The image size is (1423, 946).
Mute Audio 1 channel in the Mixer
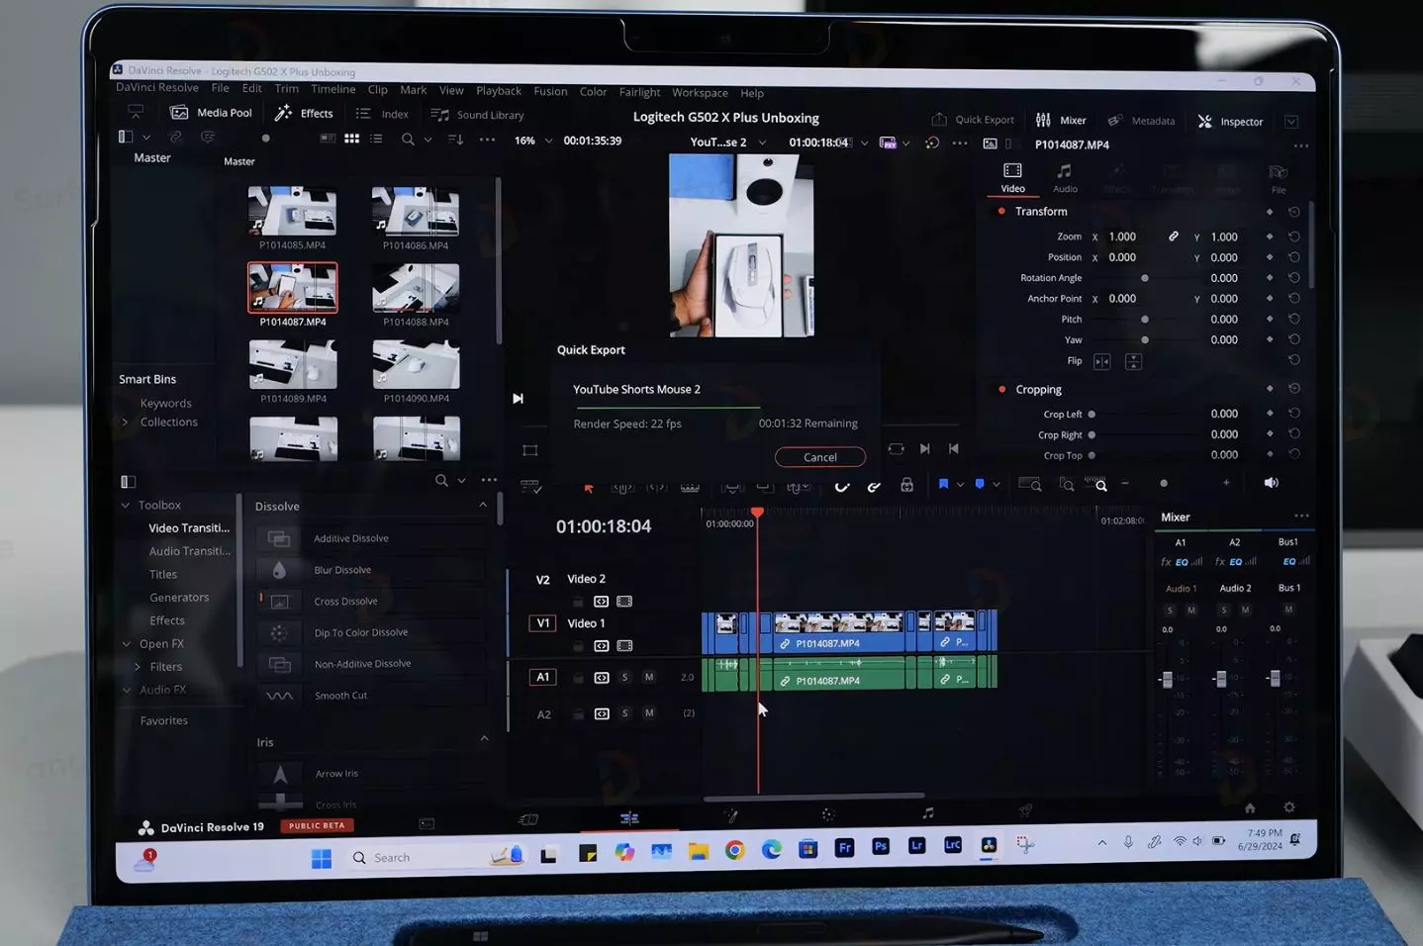(1191, 610)
